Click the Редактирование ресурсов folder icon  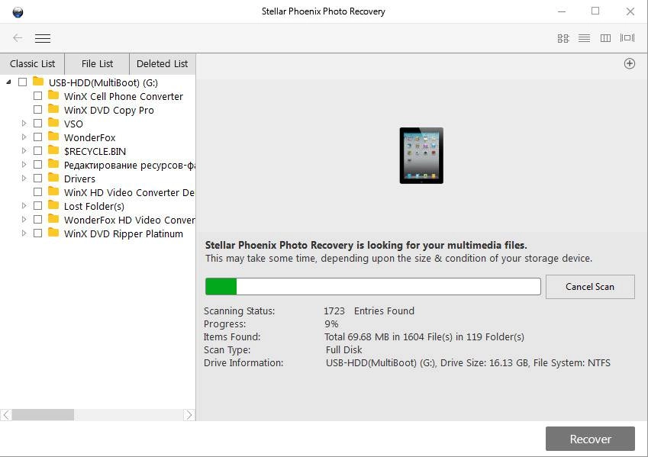click(53, 163)
